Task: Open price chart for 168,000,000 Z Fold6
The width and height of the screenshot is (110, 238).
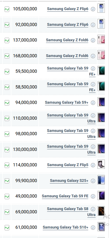Action: click(x=7, y=56)
